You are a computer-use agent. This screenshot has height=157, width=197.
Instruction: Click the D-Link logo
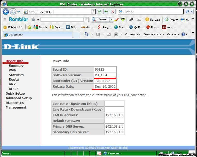point(21,47)
